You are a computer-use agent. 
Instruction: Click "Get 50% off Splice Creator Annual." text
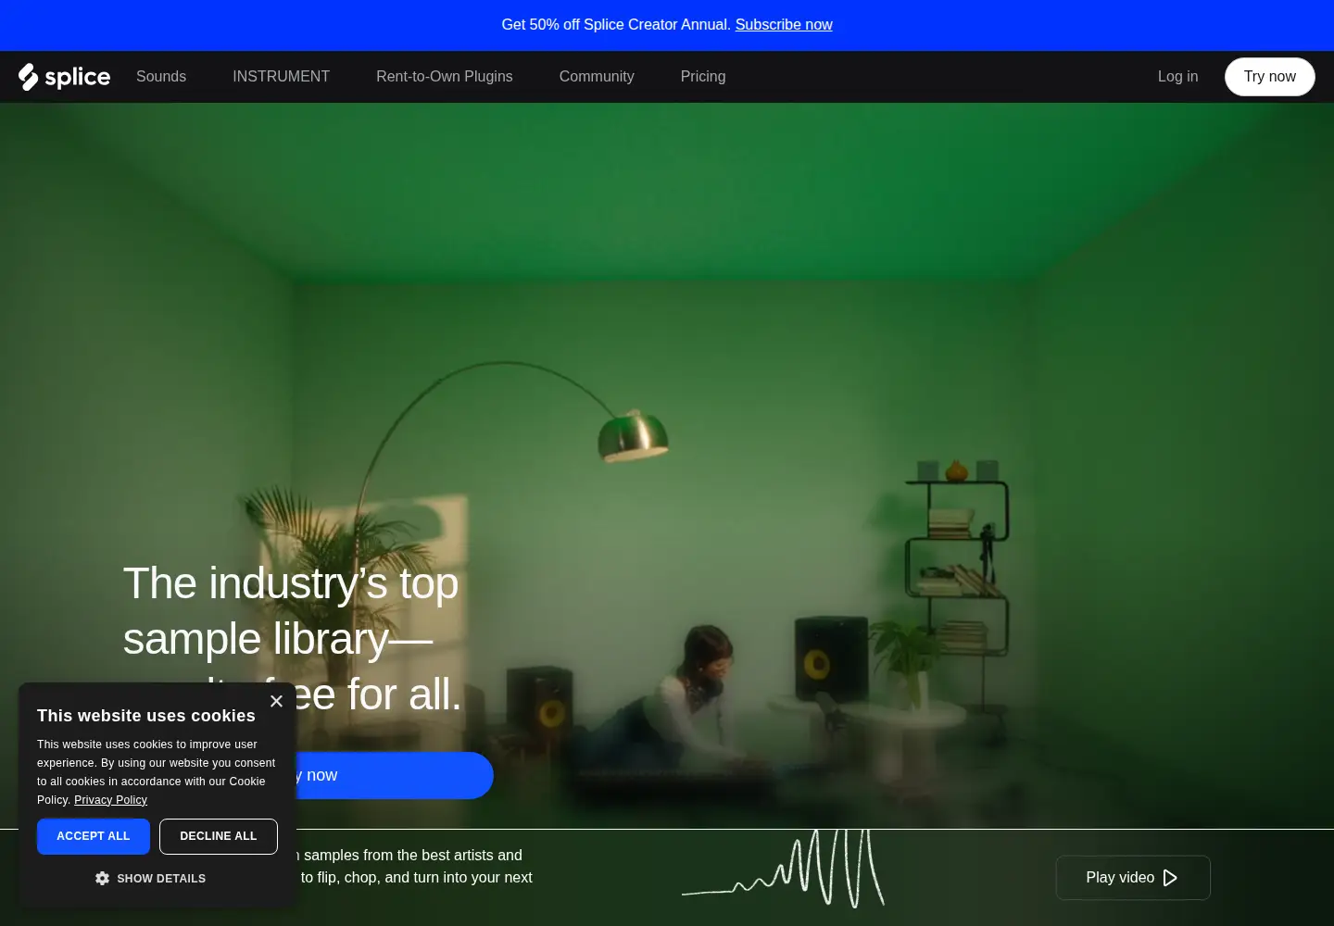(616, 25)
